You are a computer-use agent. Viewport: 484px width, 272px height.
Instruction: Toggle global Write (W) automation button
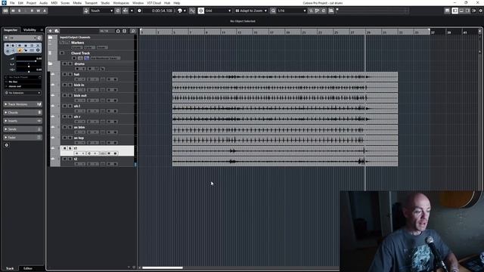point(39,11)
